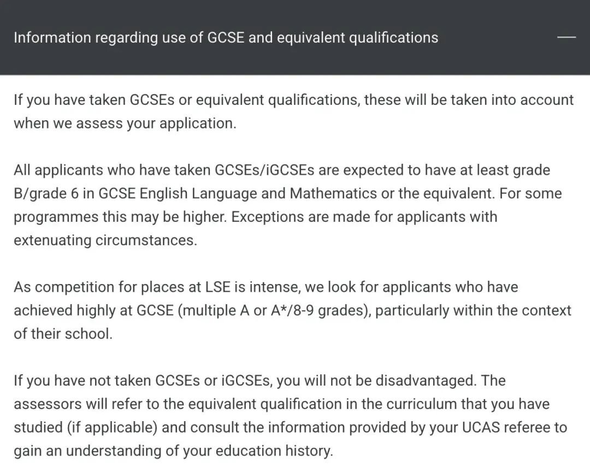Click the dark accordion header bar's empty middle area
Screen dimensions: 590x467
pos(497,38)
